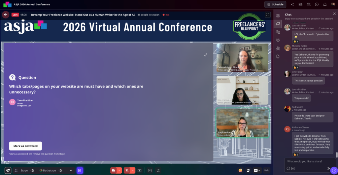Open the people icon in top bar
This screenshot has width=338, height=175.
click(x=309, y=4)
